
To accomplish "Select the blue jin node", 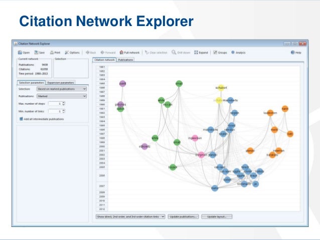I will 255,184.
